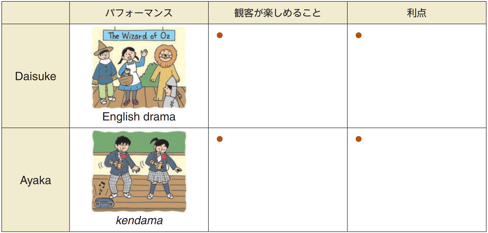Click the bullet in Daisuke's 利点 cell
The height and width of the screenshot is (233, 488).
(x=359, y=35)
